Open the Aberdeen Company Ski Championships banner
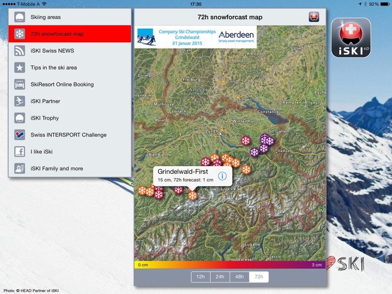 pyautogui.click(x=195, y=37)
